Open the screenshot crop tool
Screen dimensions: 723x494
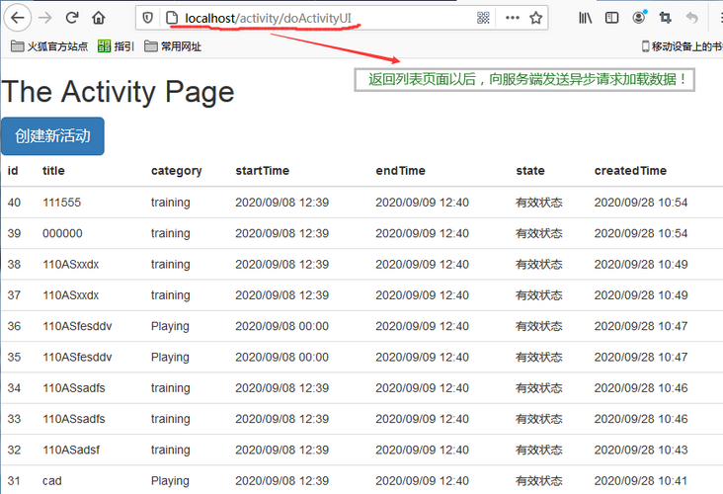point(665,18)
